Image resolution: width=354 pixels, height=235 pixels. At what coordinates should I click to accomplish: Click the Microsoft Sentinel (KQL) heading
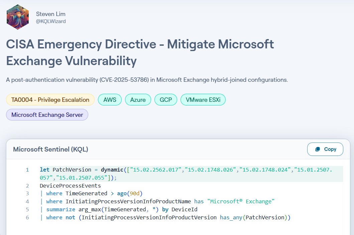coord(50,149)
